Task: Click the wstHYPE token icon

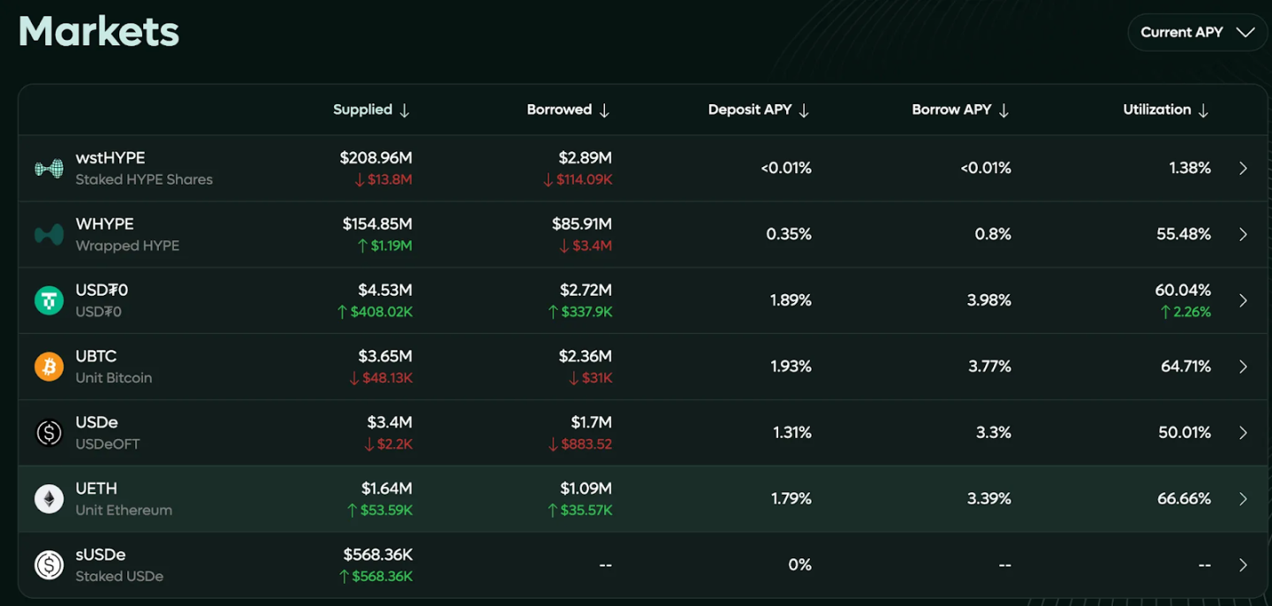Action: [49, 168]
